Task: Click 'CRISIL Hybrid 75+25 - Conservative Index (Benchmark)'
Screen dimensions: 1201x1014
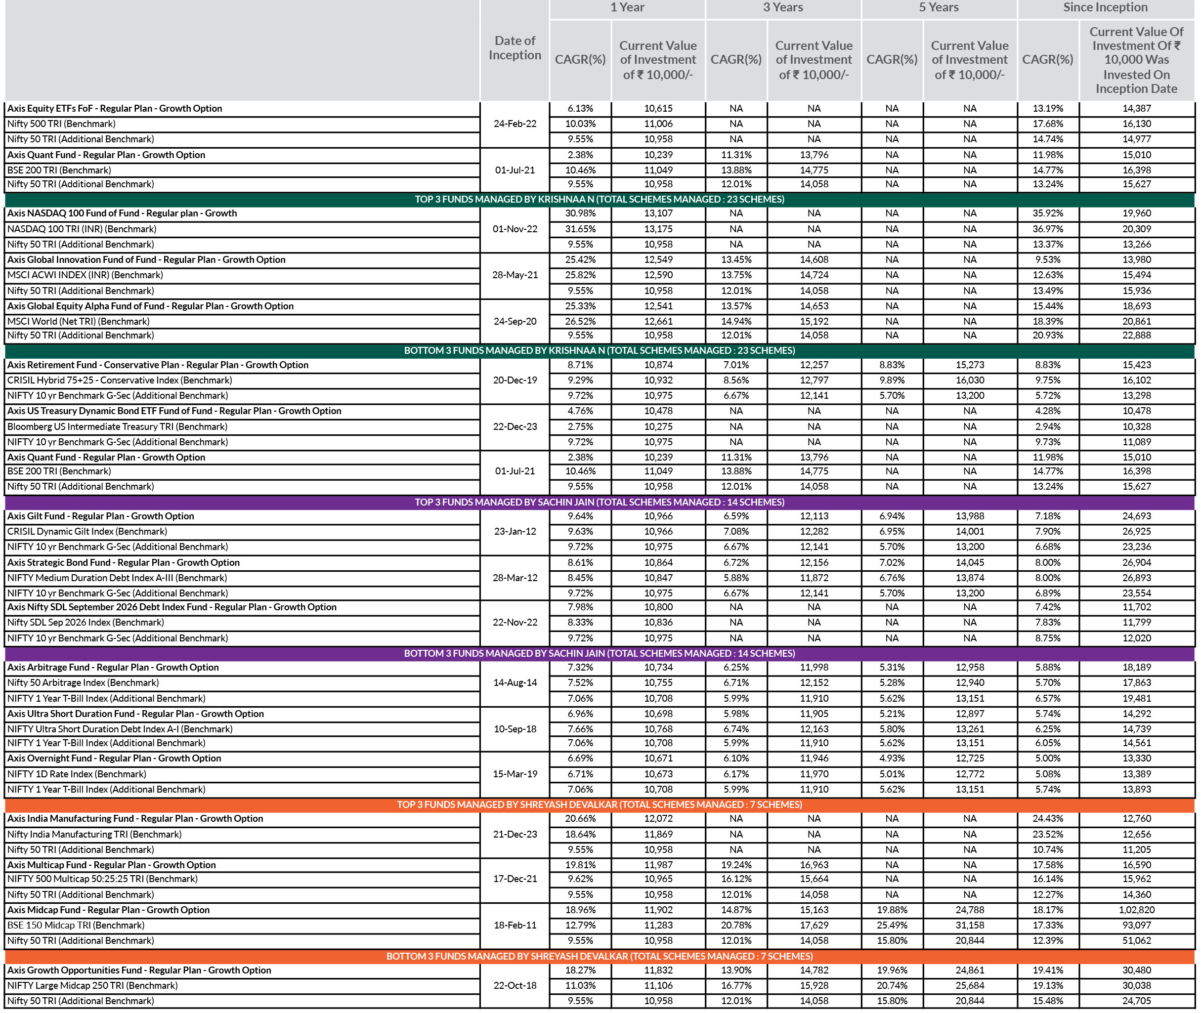Action: click(120, 380)
